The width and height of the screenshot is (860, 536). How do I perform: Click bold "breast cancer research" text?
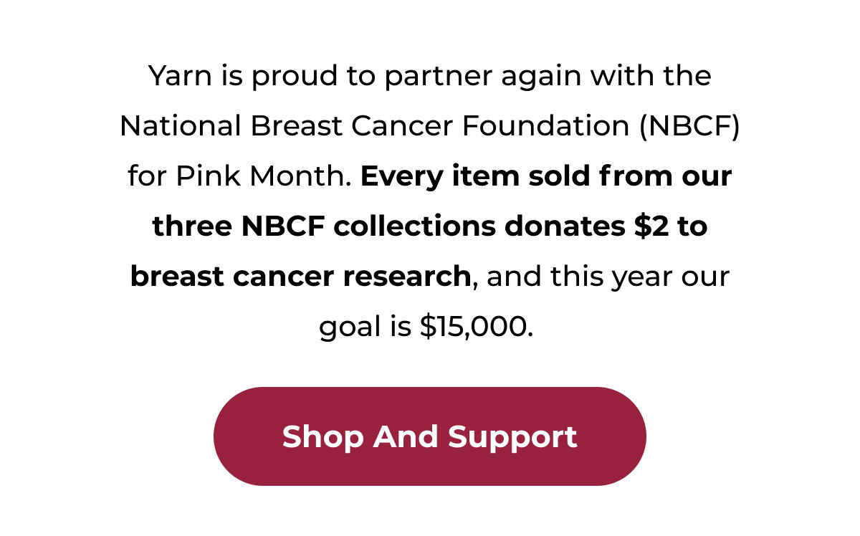pos(300,277)
